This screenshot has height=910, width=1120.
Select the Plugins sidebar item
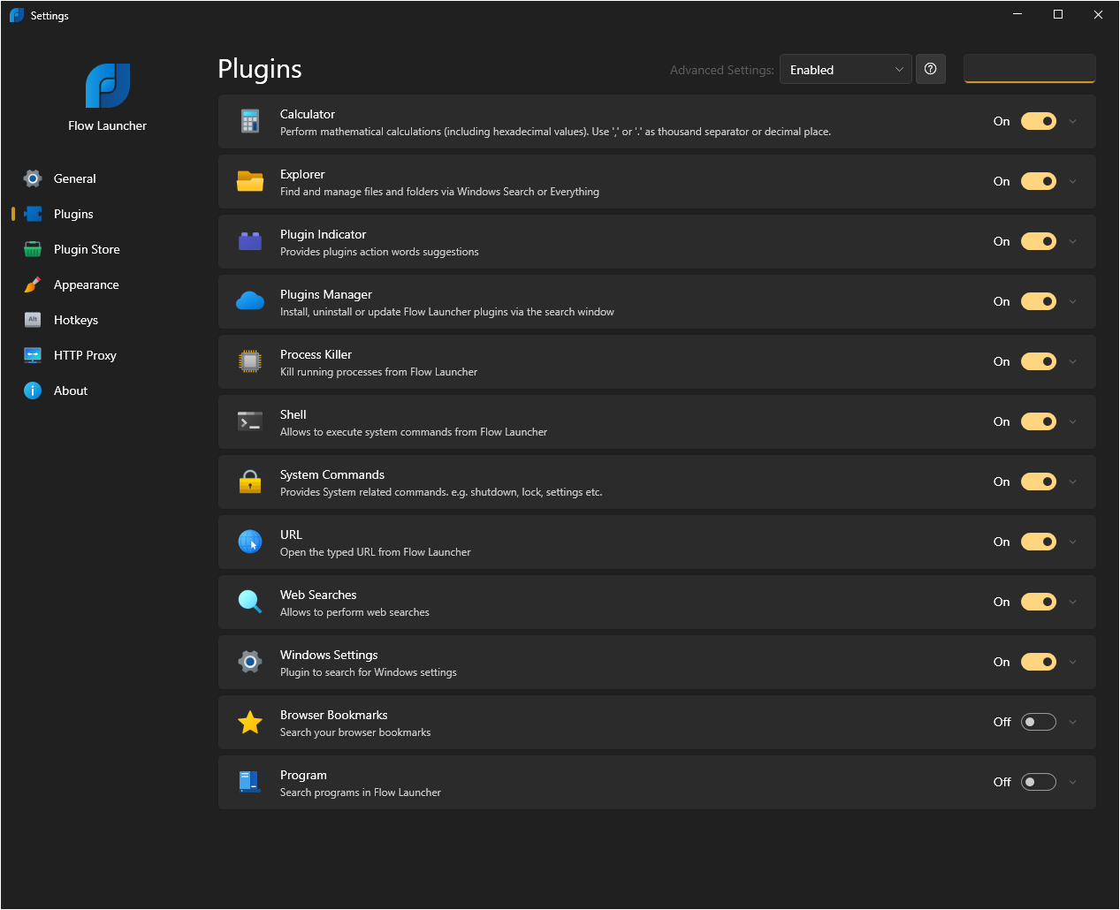coord(108,214)
